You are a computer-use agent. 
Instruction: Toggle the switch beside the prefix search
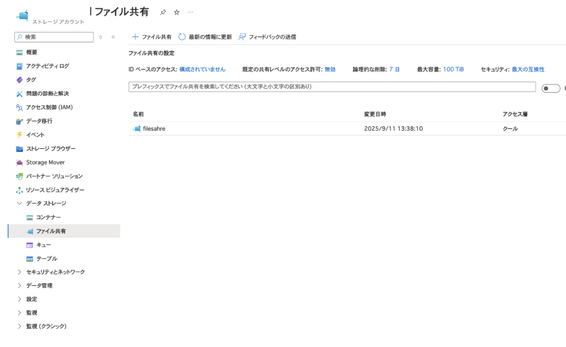551,88
